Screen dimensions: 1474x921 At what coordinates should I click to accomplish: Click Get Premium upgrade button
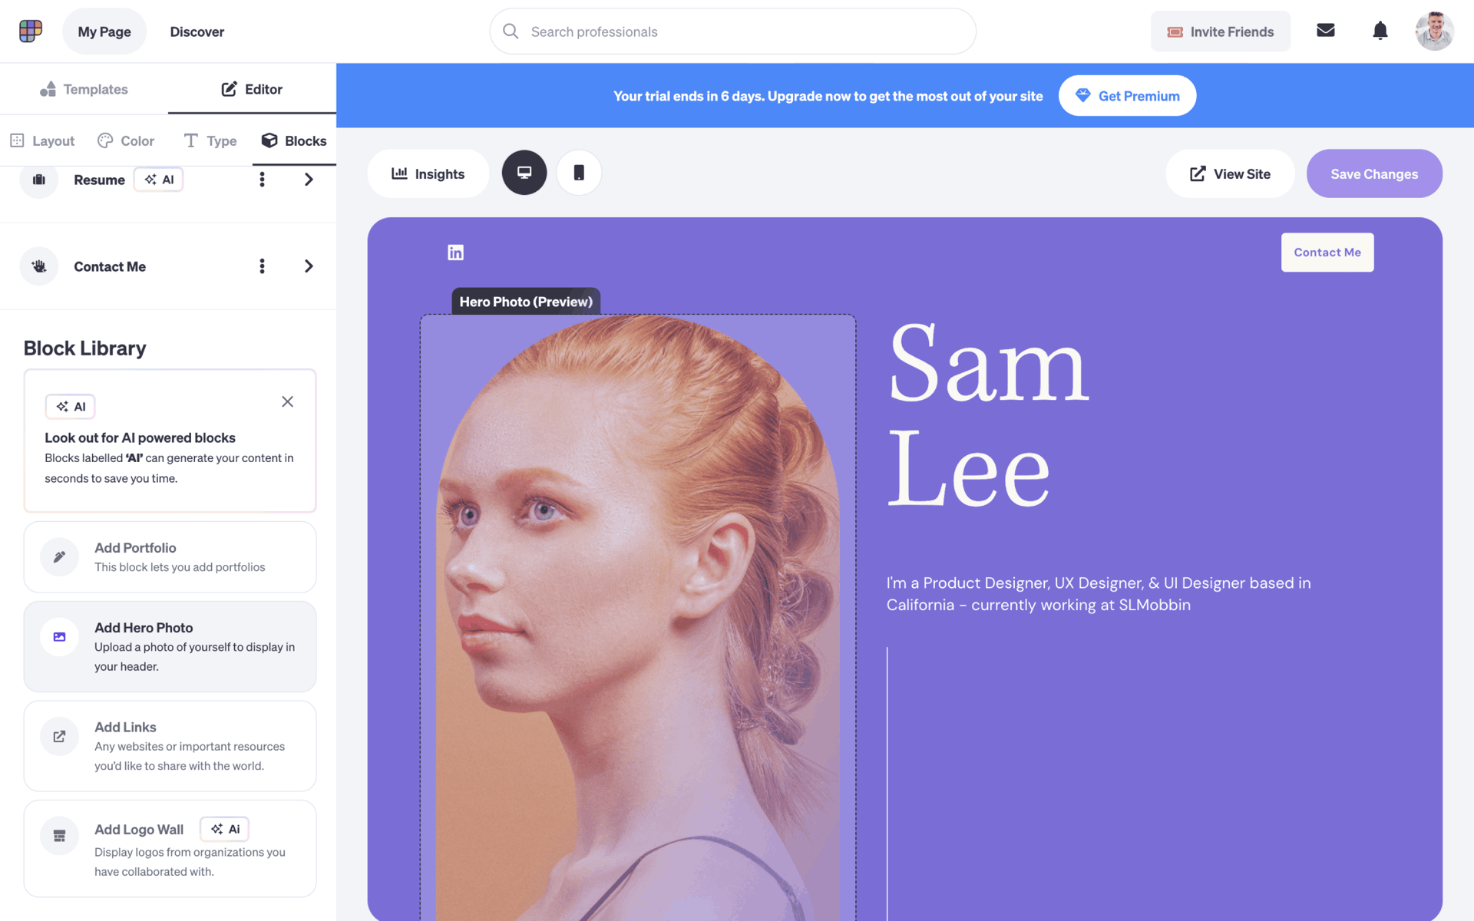1127,96
